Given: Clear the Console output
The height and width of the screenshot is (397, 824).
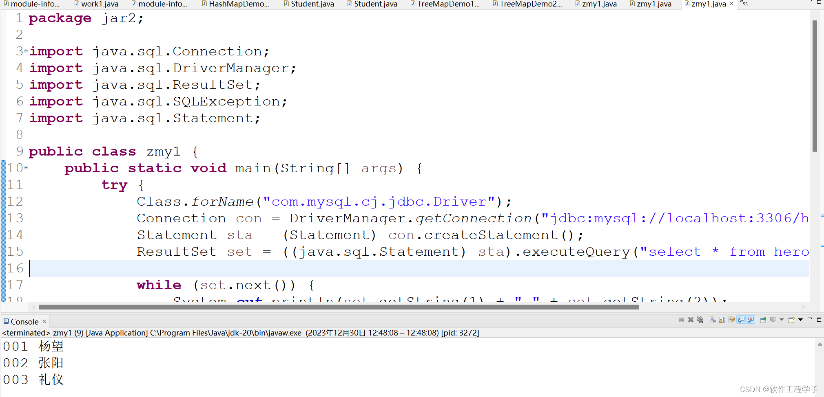Looking at the screenshot, I should pyautogui.click(x=713, y=320).
